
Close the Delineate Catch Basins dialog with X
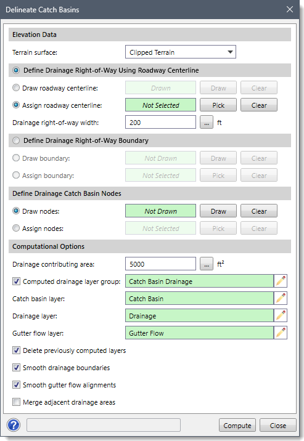tap(290, 9)
